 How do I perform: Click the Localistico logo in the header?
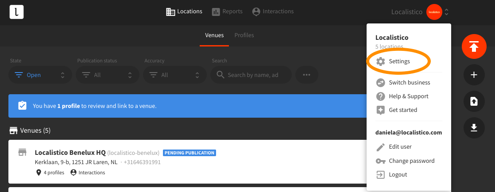[16, 12]
